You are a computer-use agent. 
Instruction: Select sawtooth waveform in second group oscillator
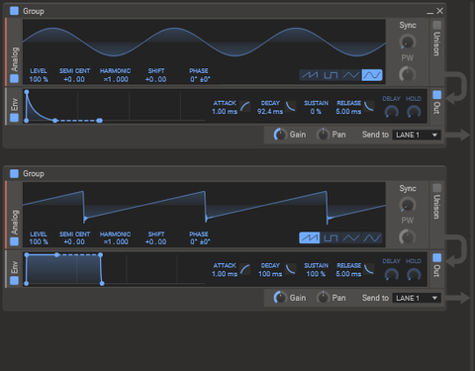point(310,237)
